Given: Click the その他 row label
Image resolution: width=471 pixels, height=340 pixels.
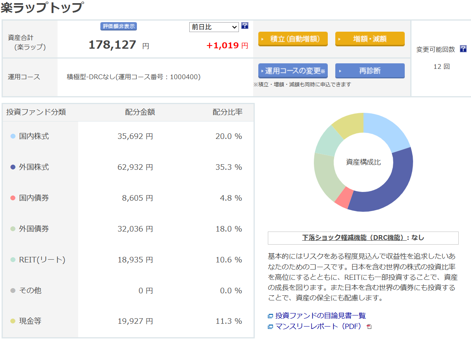Looking at the screenshot, I should coord(30,291).
